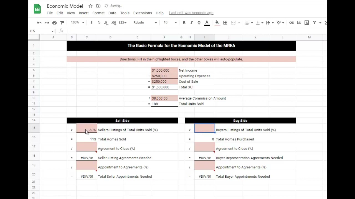The height and width of the screenshot is (199, 355).
Task: Select the $1,500,000 Total GCI cell
Action: tap(164, 87)
